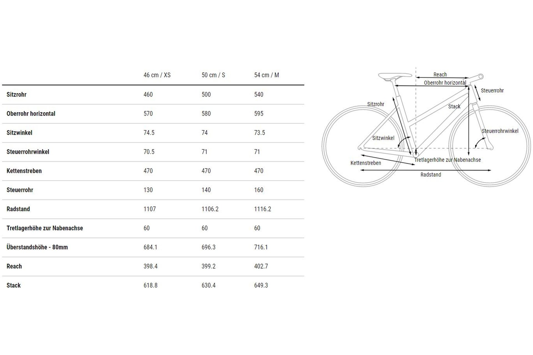Click the Reach value 399.2
Screen dimensions: 533x355
[x=208, y=266]
